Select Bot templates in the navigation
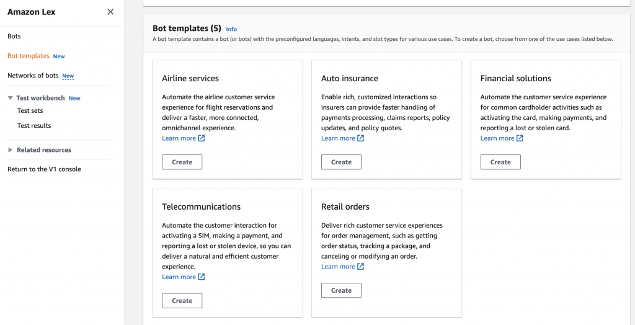 tap(29, 56)
